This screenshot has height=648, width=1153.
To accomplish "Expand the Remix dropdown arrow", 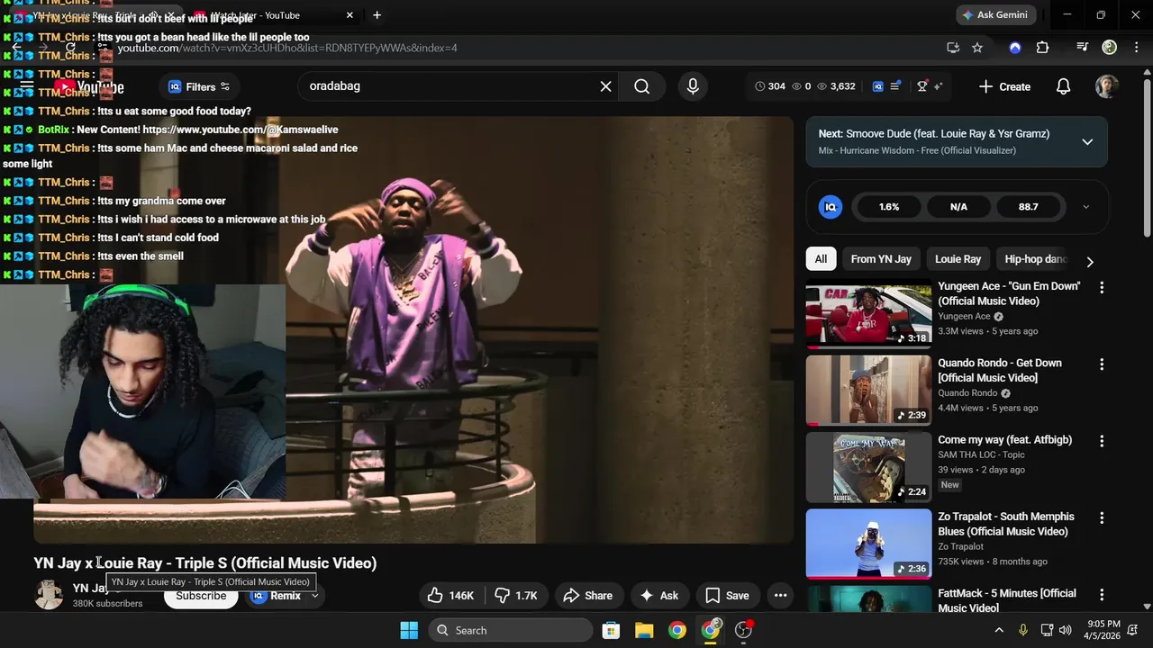I will 314,596.
